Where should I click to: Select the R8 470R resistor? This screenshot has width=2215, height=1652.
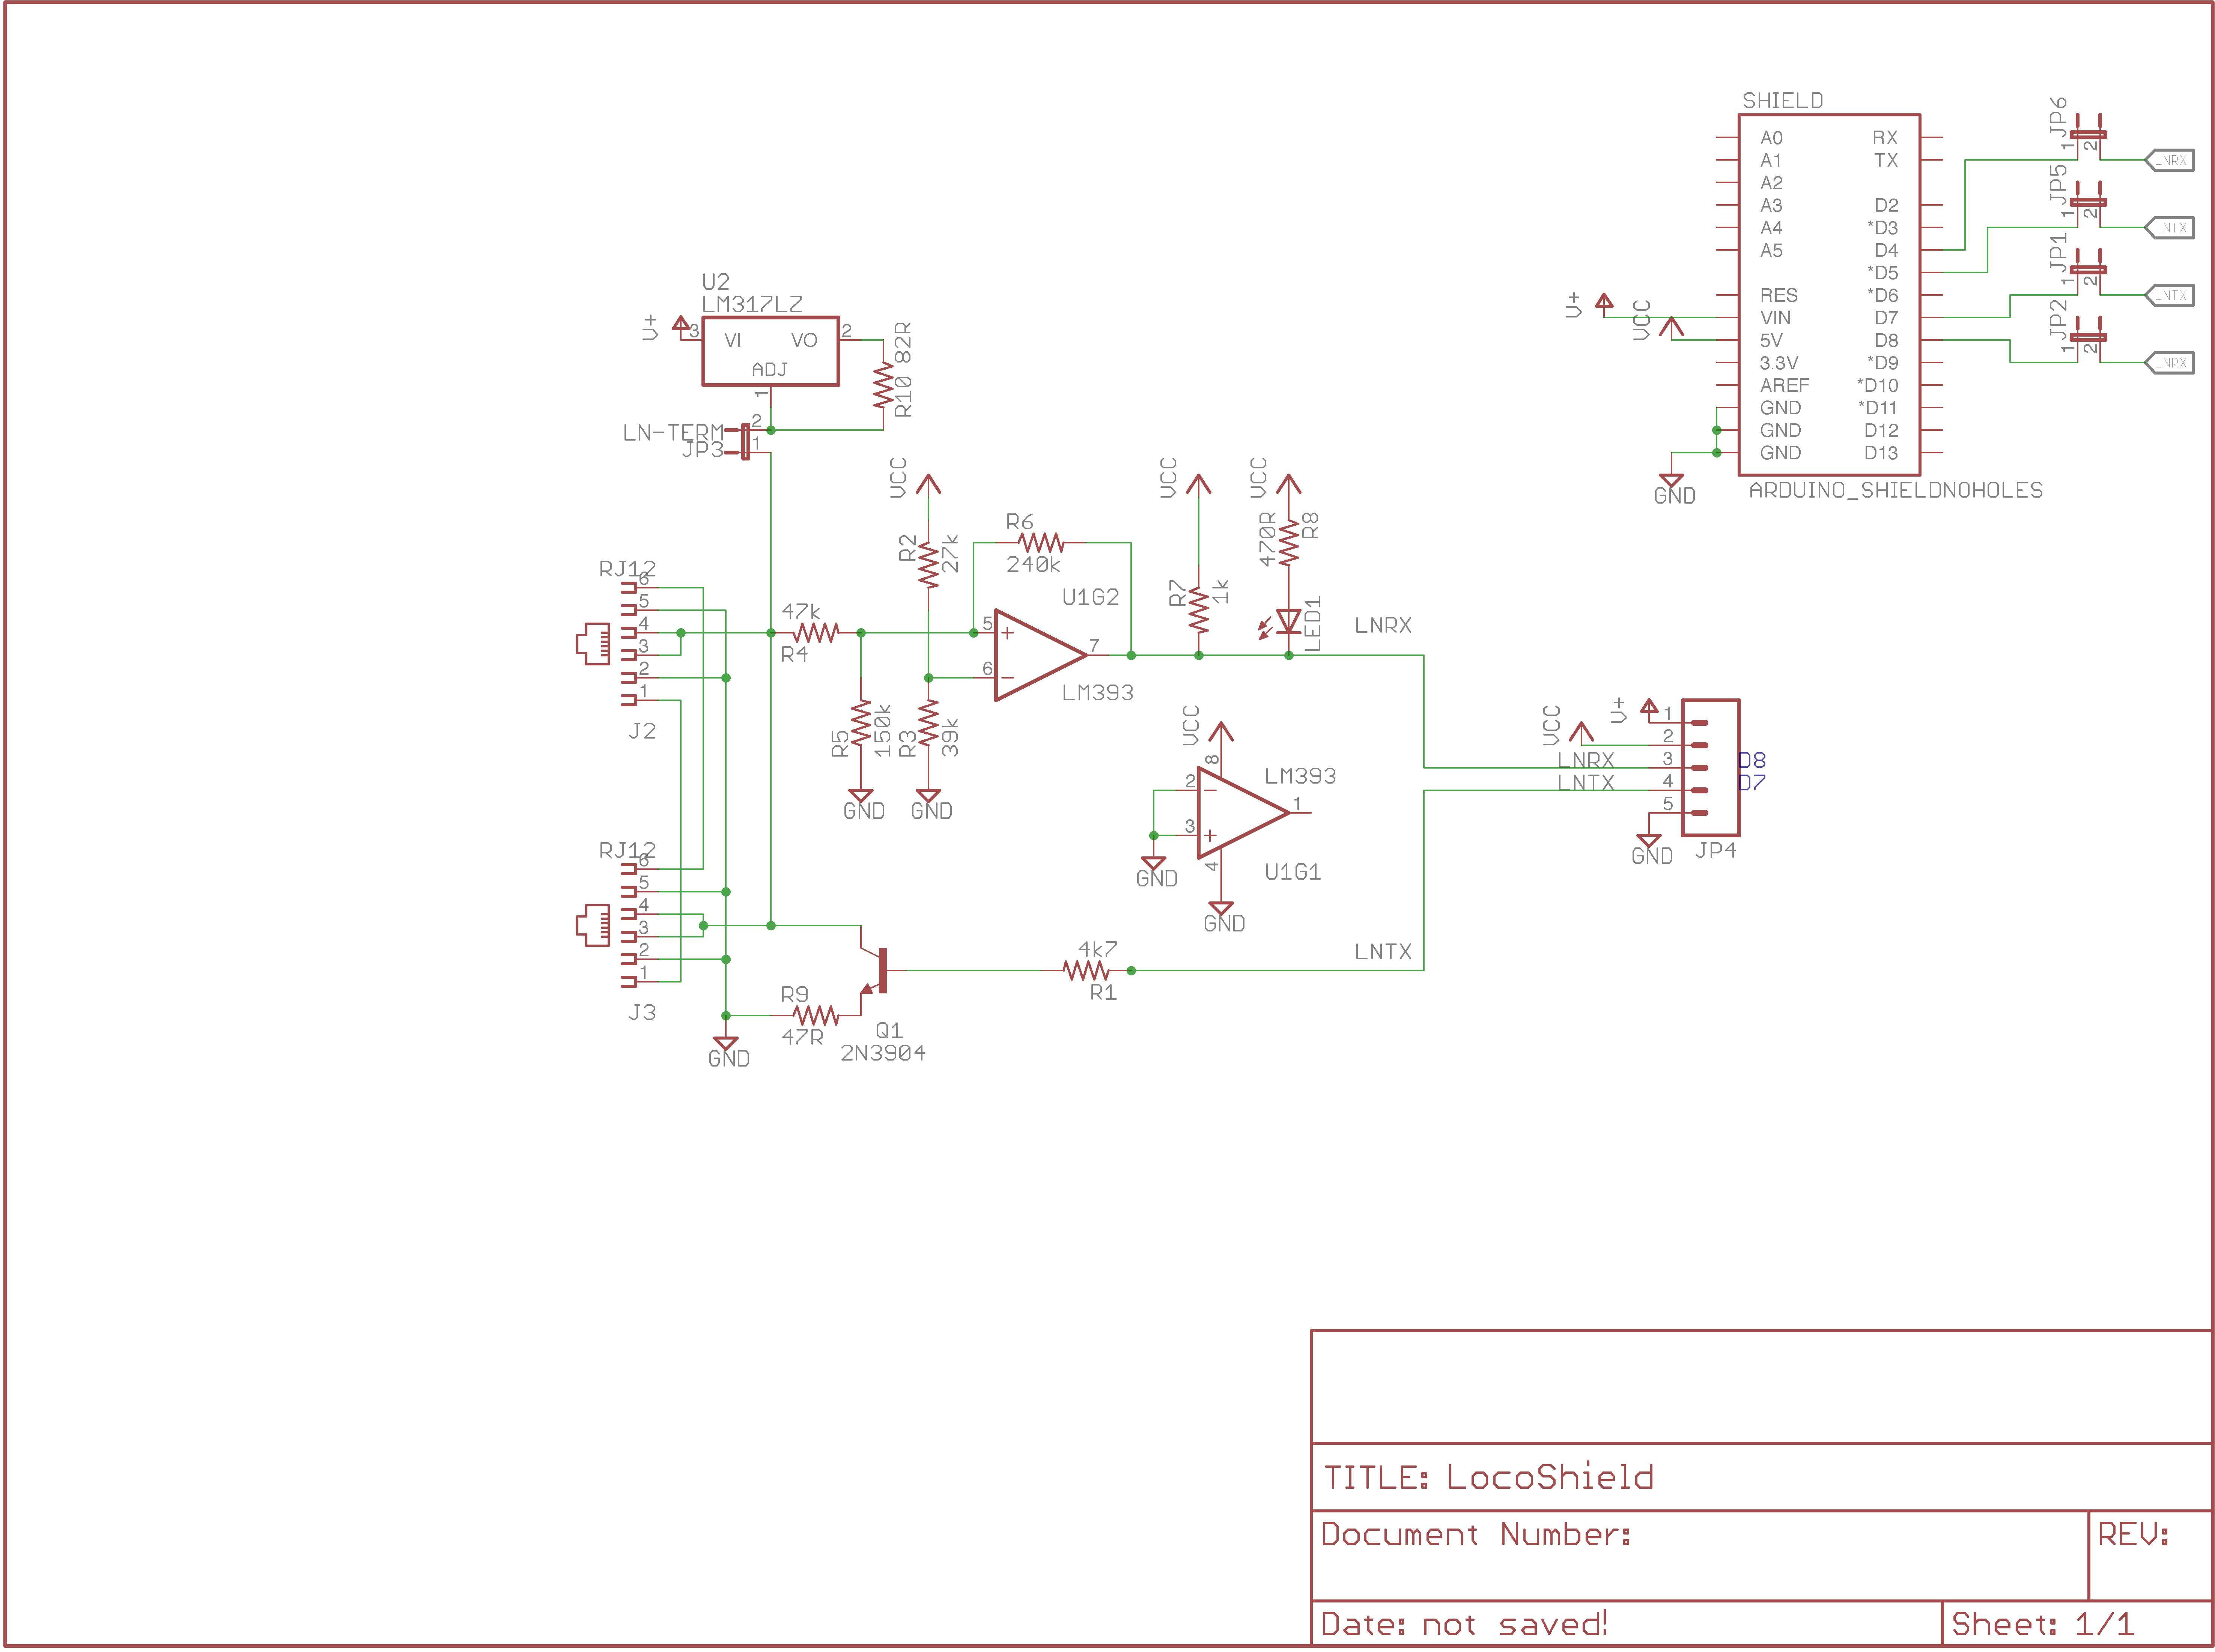pos(1289,543)
